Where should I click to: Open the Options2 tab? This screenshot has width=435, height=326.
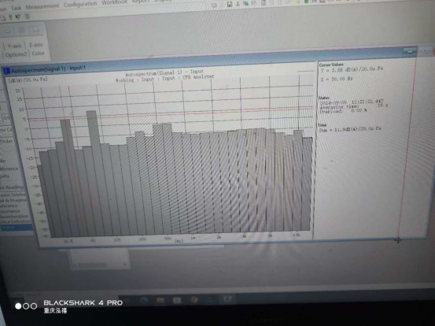tap(16, 54)
